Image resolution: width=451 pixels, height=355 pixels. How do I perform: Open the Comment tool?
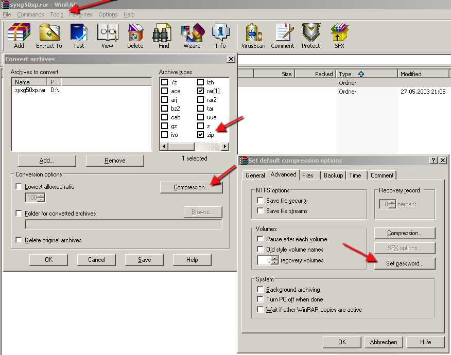point(283,35)
